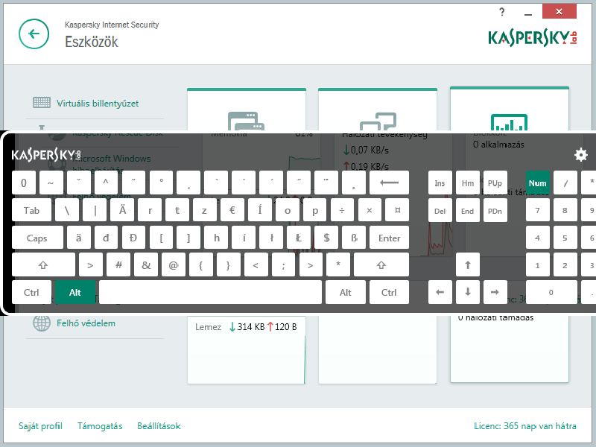Tap the uppercase Ä key
The height and width of the screenshot is (447, 596).
[x=122, y=210]
